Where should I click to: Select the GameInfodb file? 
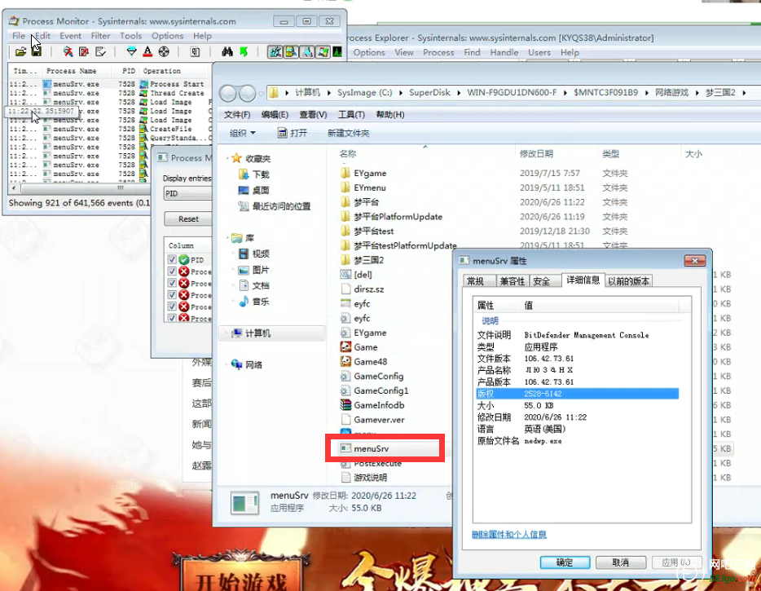tap(372, 405)
